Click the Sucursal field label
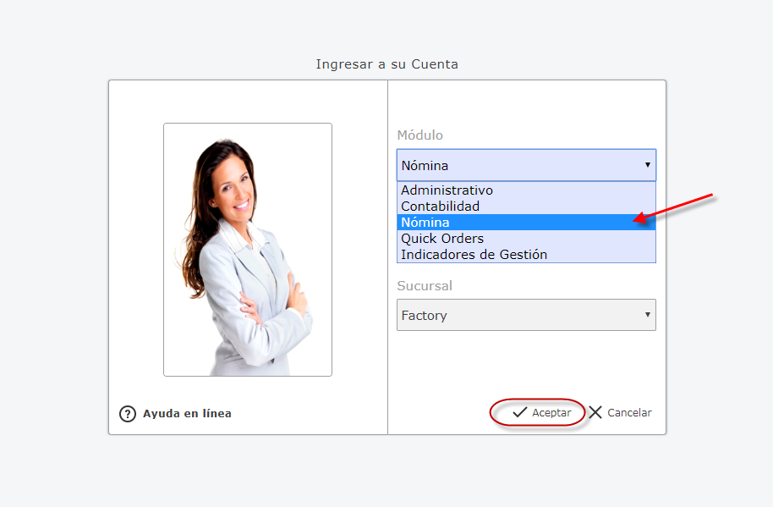773x507 pixels. (x=425, y=286)
